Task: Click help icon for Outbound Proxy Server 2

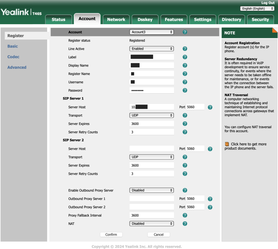Action: pyautogui.click(x=210, y=207)
